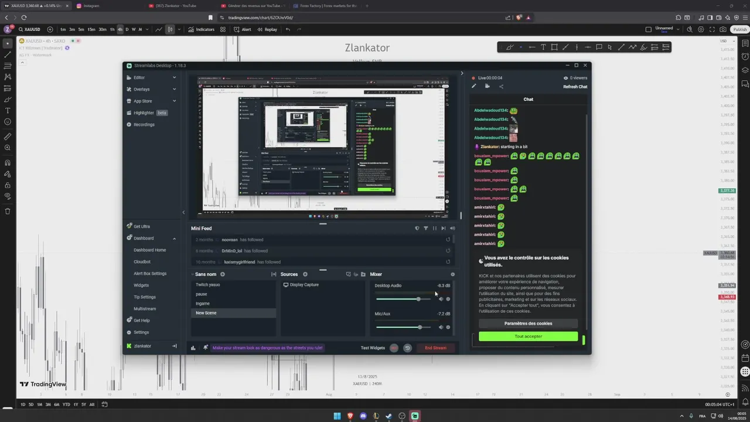Open timeframe dropdown arrow after M

tap(147, 29)
